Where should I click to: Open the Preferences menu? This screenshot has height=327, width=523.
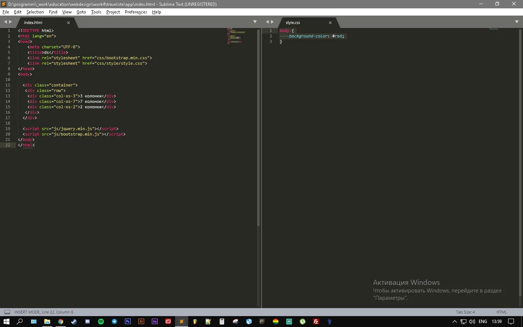(135, 12)
